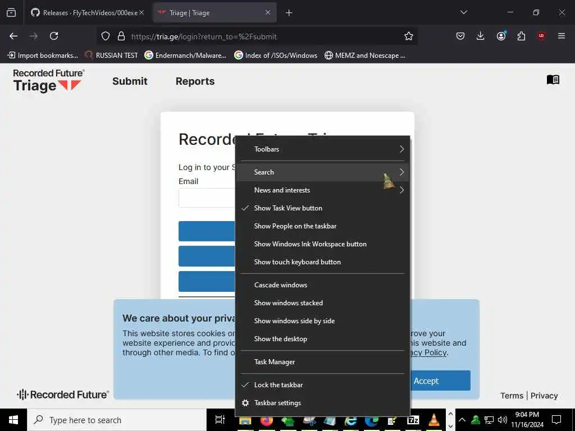Viewport: 575px width, 431px height.
Task: Toggle Show Windows Ink Workspace button
Action: [x=322, y=244]
